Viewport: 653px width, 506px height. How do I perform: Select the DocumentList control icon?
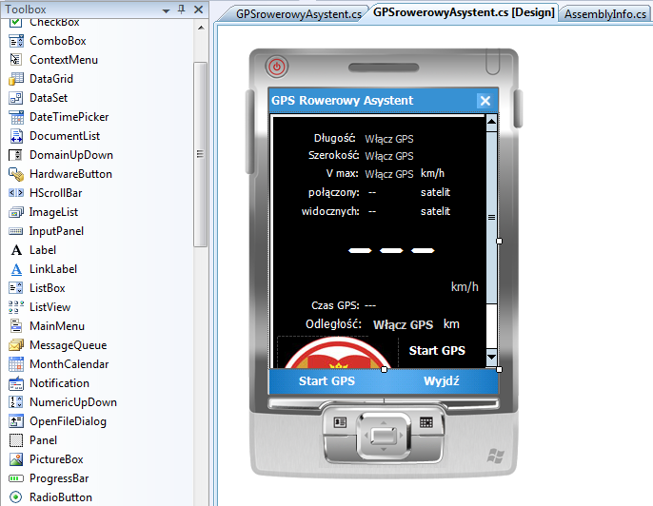click(16, 136)
